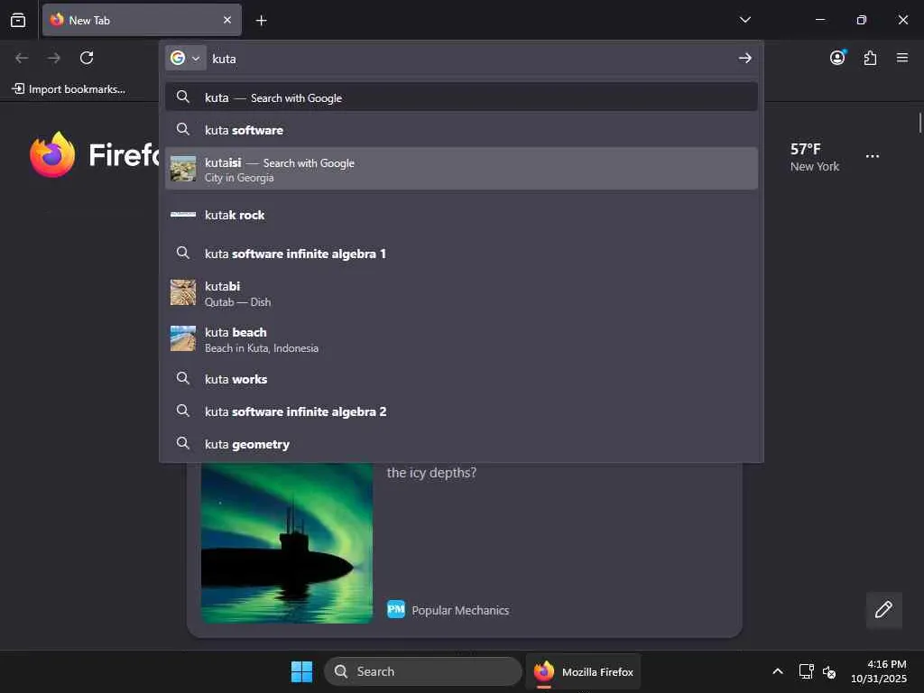Go forward with the forward arrow

[54, 58]
